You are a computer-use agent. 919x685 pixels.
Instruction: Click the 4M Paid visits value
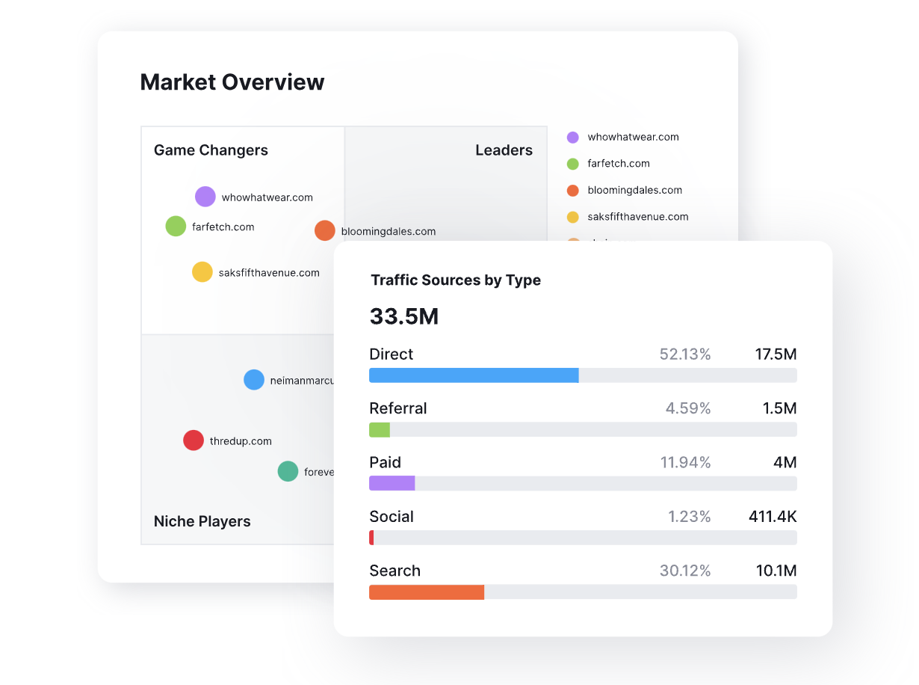click(x=785, y=462)
